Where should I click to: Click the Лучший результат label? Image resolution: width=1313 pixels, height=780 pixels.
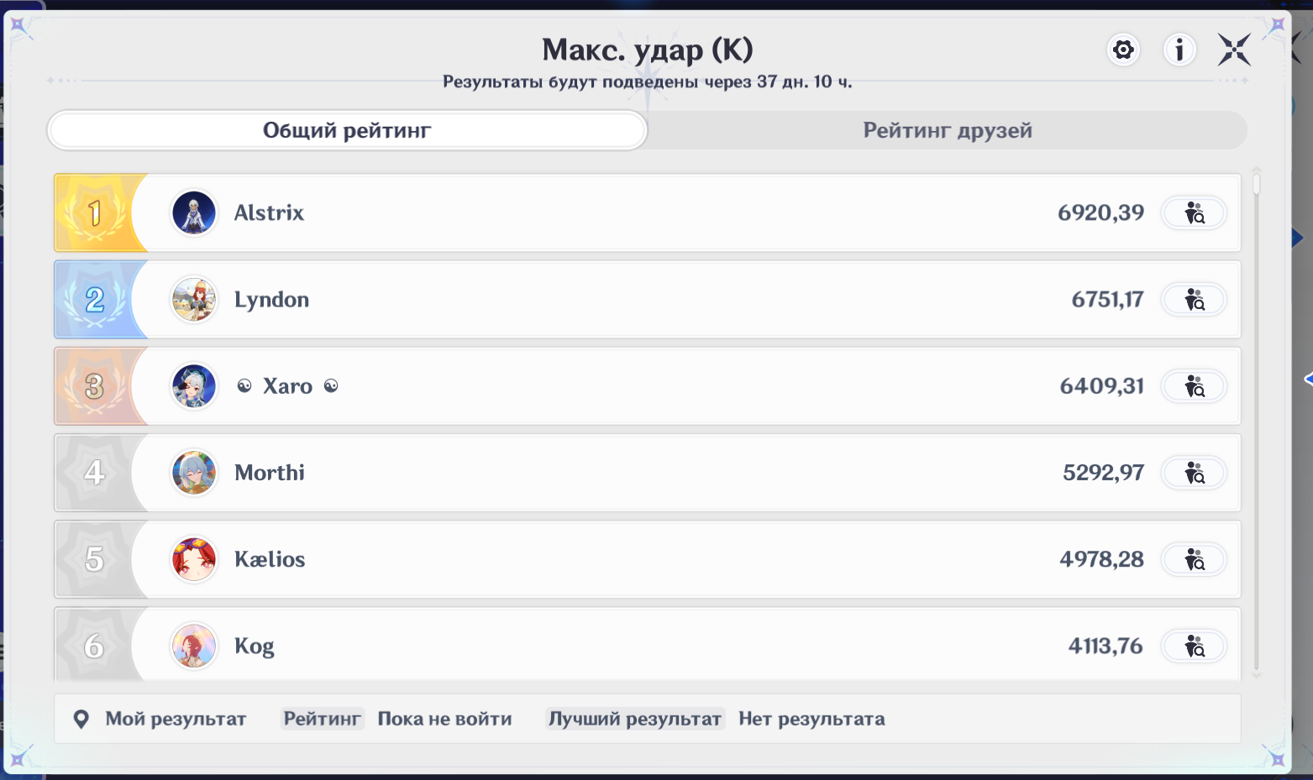pyautogui.click(x=635, y=719)
